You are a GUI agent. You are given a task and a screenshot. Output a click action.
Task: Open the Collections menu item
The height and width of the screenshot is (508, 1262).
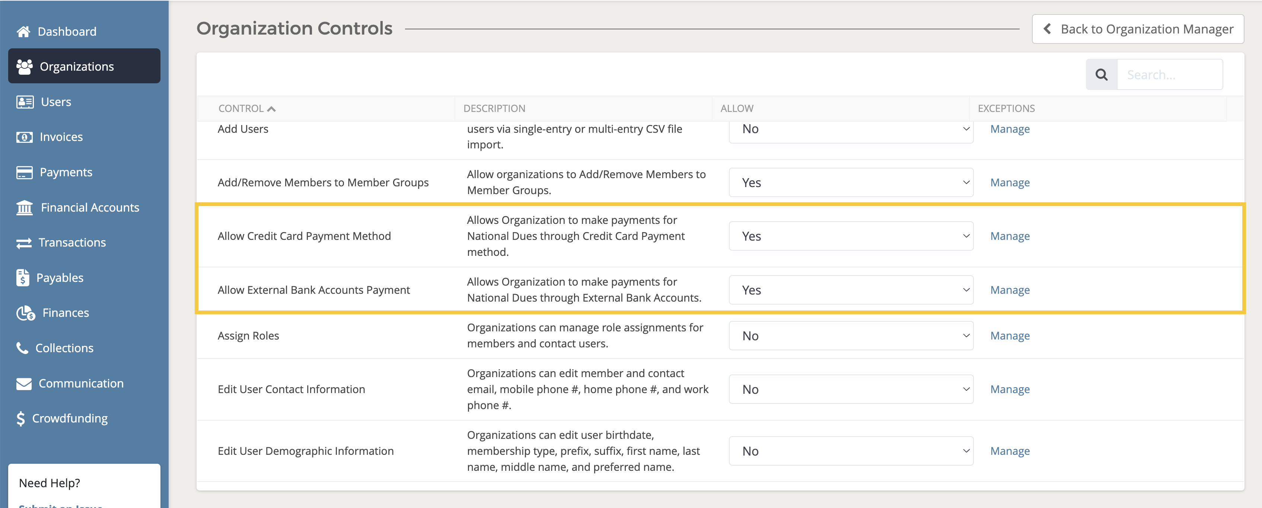coord(64,348)
